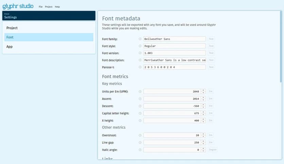This screenshot has height=164, width=284.
Task: Click the Descent value field
Action: point(172,106)
